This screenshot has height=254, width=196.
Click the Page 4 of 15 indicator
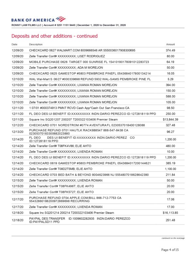click(170, 250)
